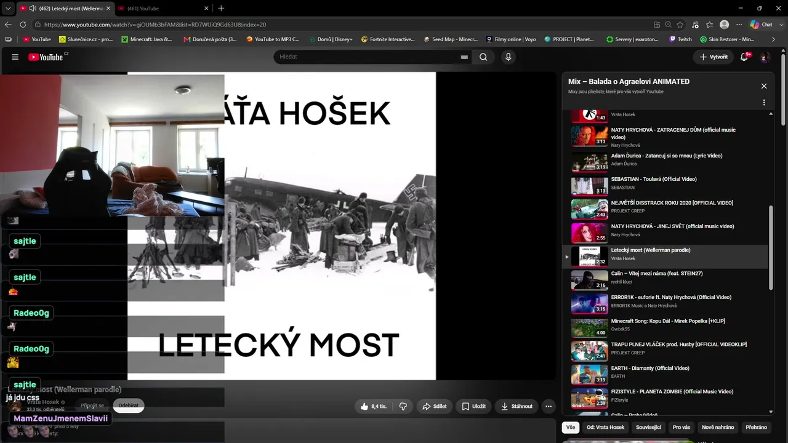788x443 pixels.
Task: Open the Twitch bookmark
Action: click(680, 39)
